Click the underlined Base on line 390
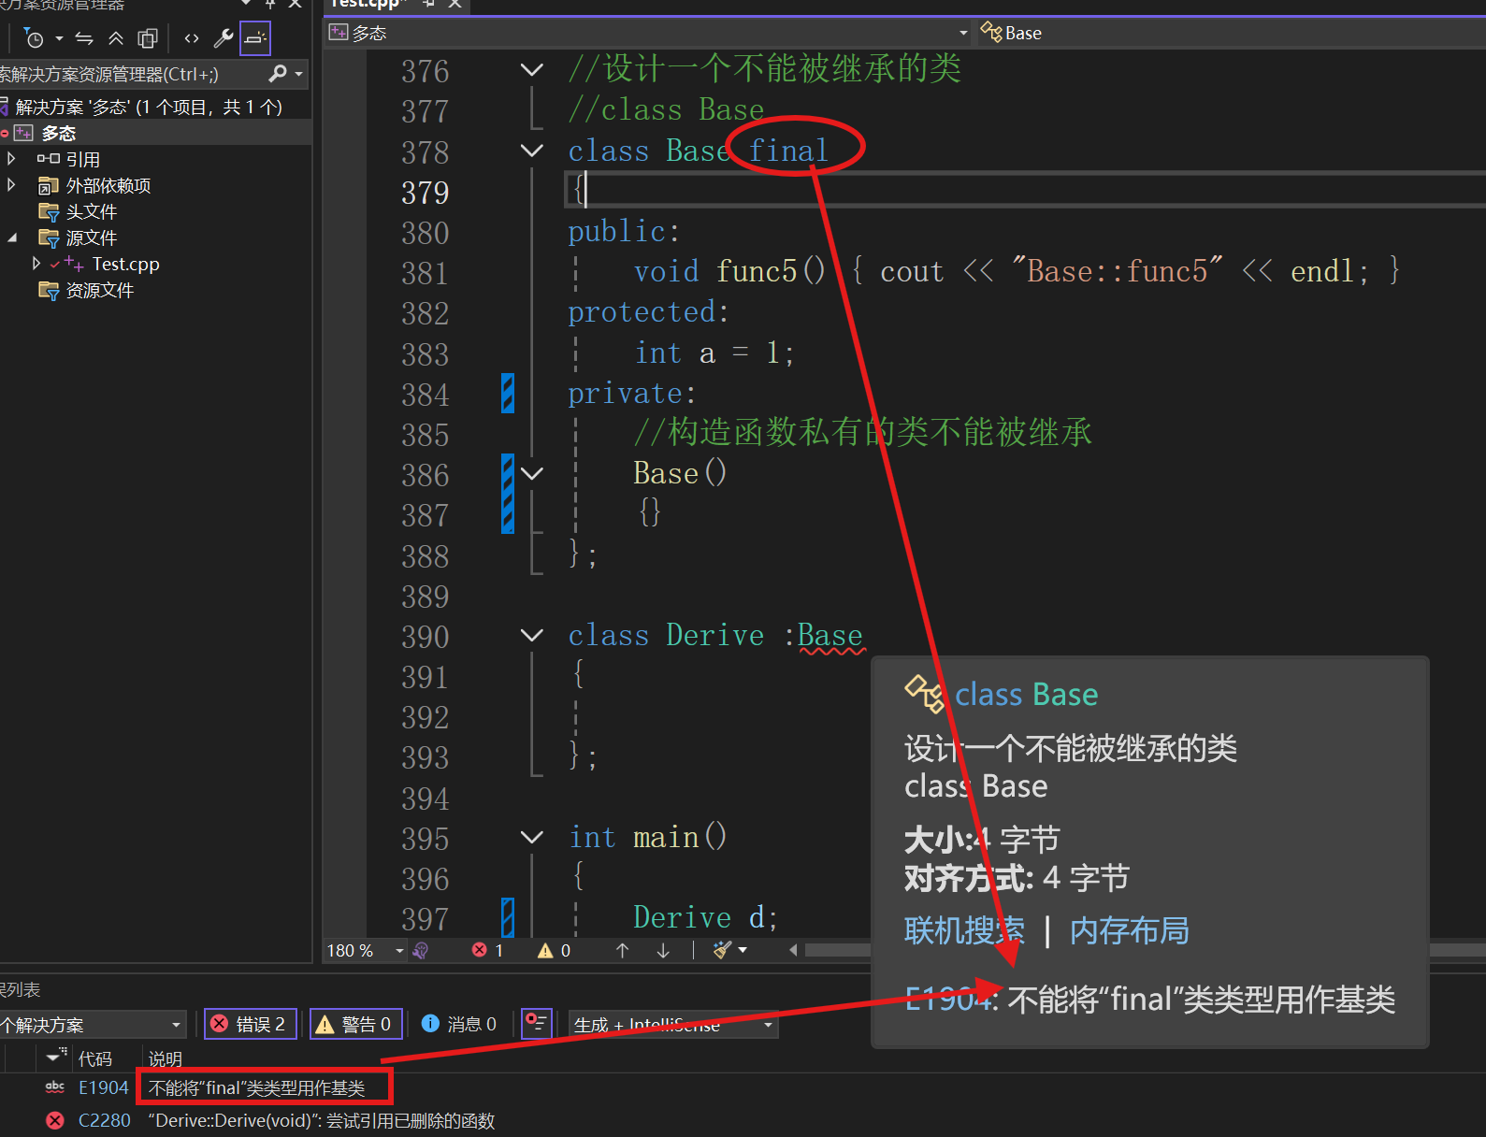This screenshot has width=1486, height=1137. [x=830, y=636]
